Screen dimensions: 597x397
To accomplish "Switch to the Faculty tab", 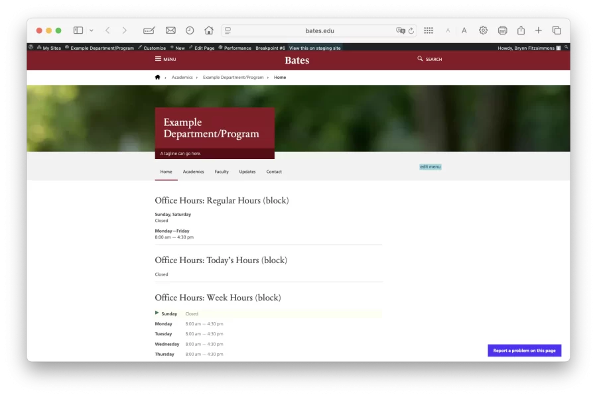I will coord(221,171).
